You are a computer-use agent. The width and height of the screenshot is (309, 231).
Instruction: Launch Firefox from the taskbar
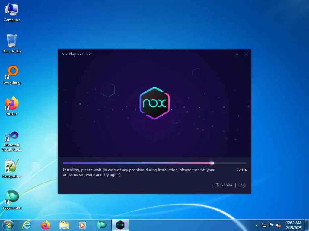point(46,225)
